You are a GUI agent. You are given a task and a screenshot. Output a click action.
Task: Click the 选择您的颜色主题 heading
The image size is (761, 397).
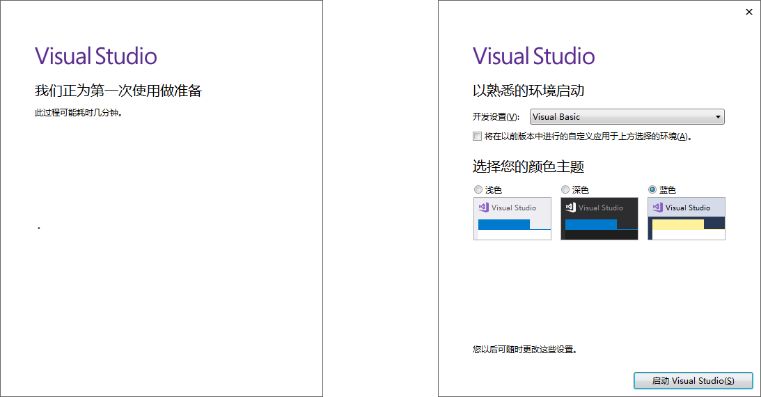(528, 166)
